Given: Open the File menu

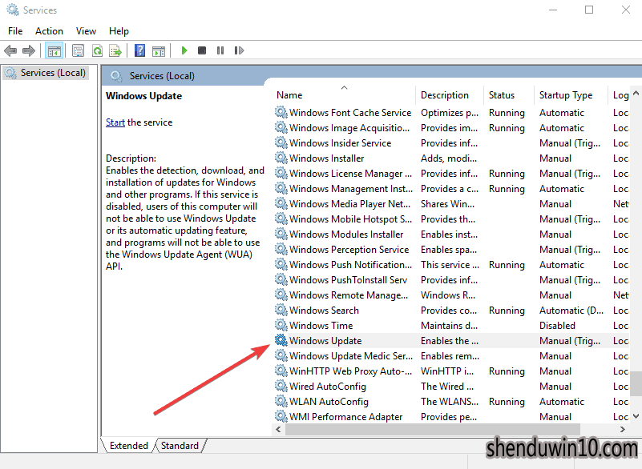Looking at the screenshot, I should [x=15, y=31].
